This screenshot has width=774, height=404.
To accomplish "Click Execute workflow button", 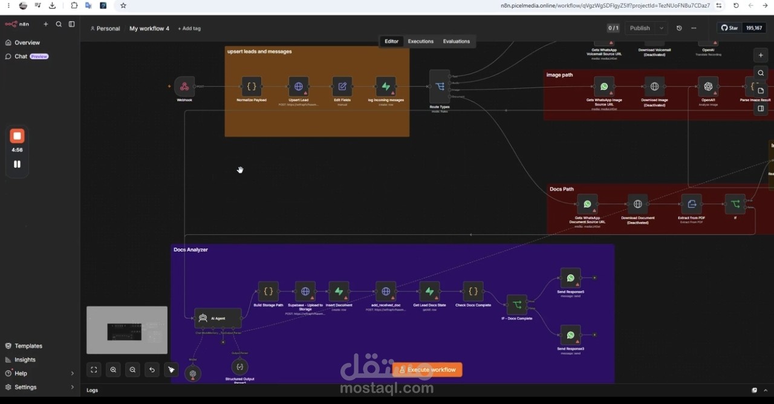I will point(428,370).
